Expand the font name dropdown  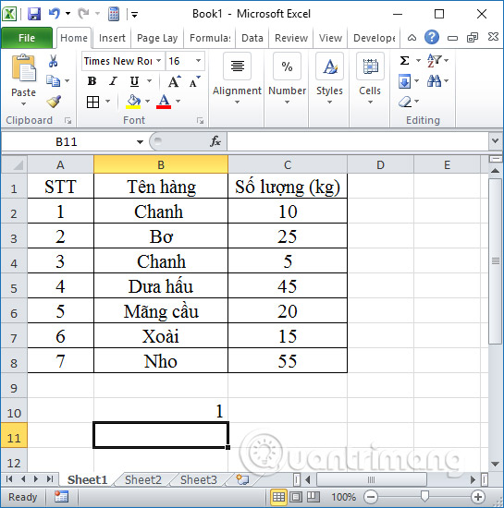(158, 61)
